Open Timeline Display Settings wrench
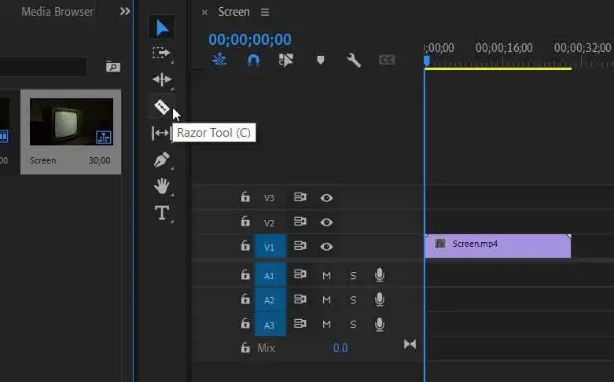The image size is (614, 382). pyautogui.click(x=354, y=61)
